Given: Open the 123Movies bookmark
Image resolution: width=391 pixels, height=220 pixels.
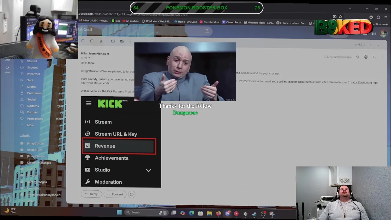Looking at the screenshot, I should tap(156, 21).
